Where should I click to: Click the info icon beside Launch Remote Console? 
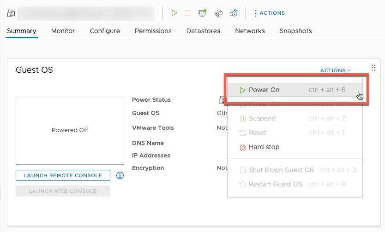click(x=120, y=175)
